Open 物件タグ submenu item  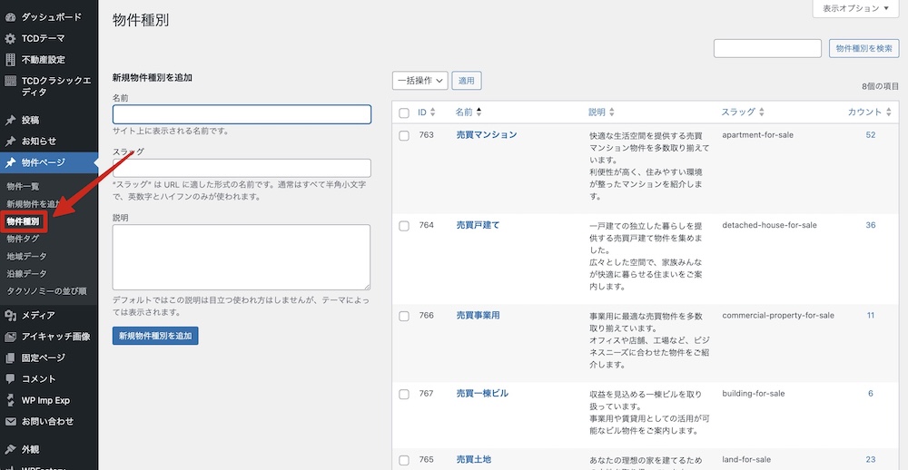(24, 239)
